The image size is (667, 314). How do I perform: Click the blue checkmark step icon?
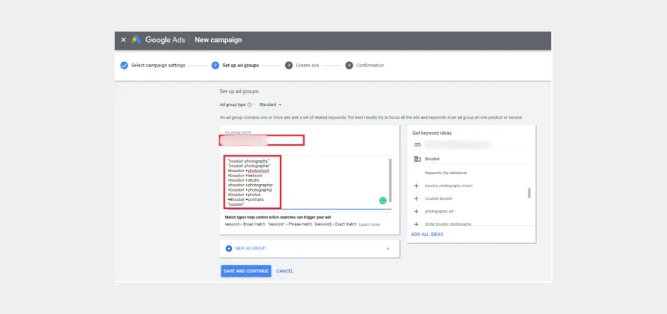pos(124,65)
